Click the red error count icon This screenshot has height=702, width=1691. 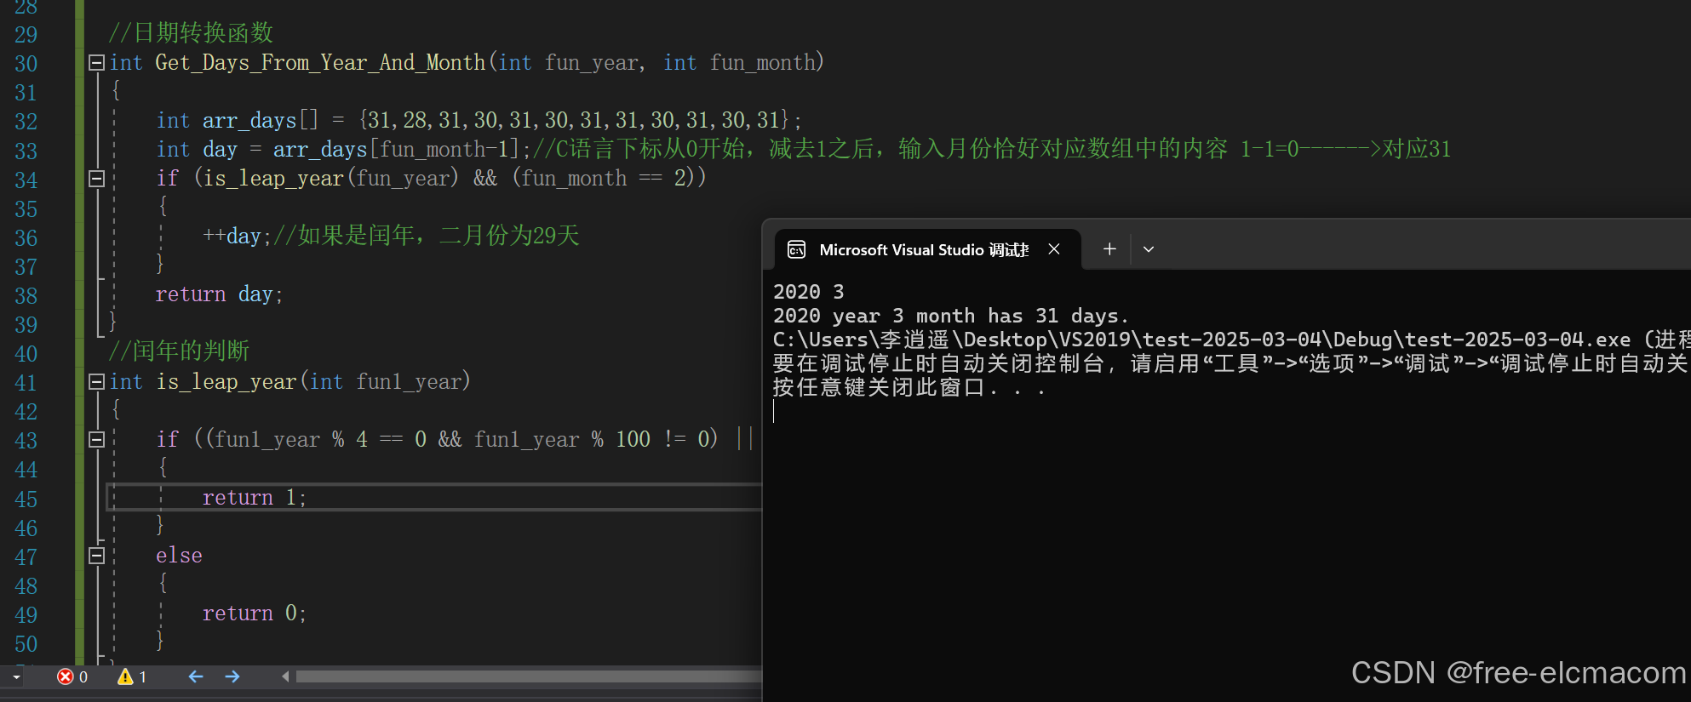[66, 676]
